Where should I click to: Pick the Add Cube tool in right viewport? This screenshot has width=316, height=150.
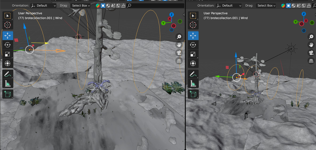pyautogui.click(x=193, y=94)
